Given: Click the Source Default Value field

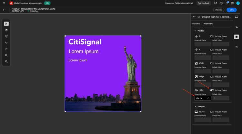Looking at the screenshot, I should 221,120.
